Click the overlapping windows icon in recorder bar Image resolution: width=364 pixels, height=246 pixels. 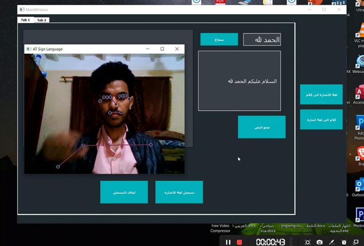(356, 242)
